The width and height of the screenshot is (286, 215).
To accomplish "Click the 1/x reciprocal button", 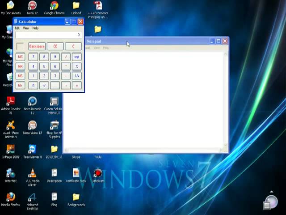I will pyautogui.click(x=77, y=76).
